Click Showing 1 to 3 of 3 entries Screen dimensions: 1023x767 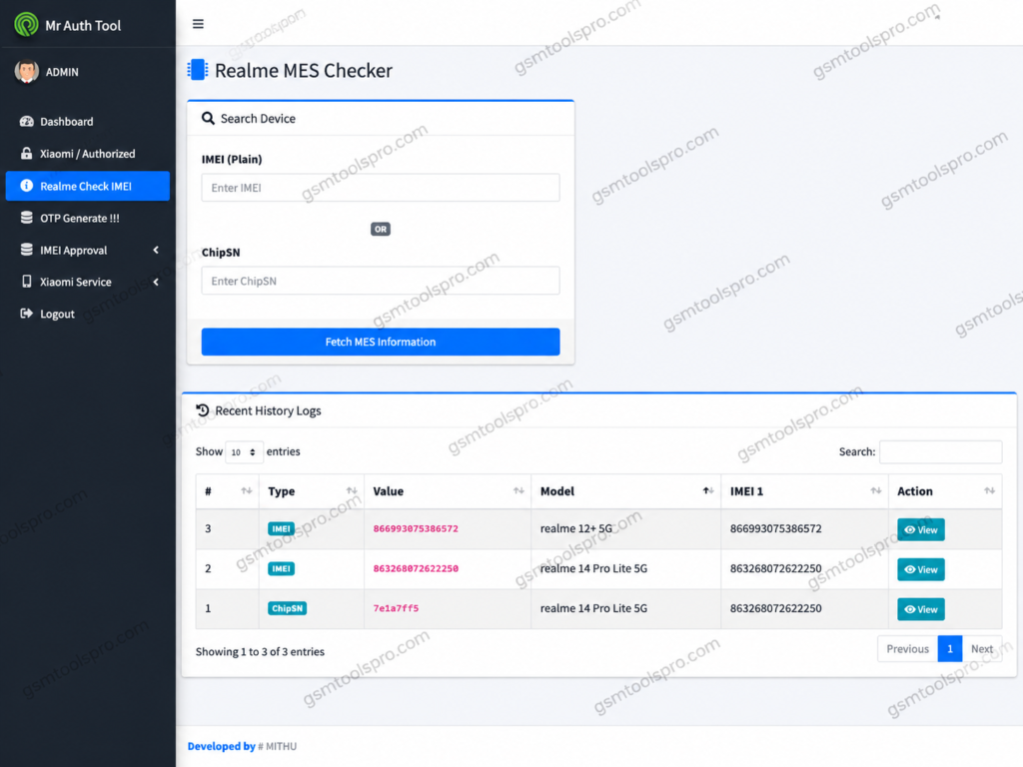pos(260,651)
